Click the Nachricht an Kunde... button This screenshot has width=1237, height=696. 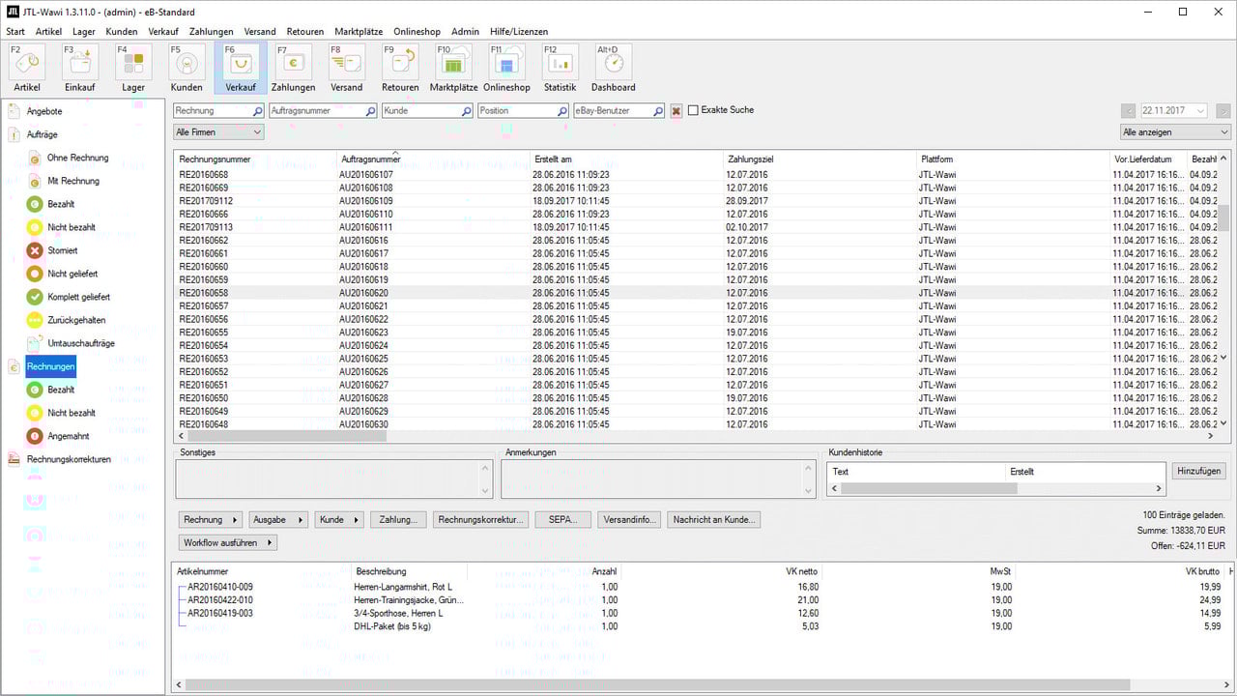coord(713,519)
